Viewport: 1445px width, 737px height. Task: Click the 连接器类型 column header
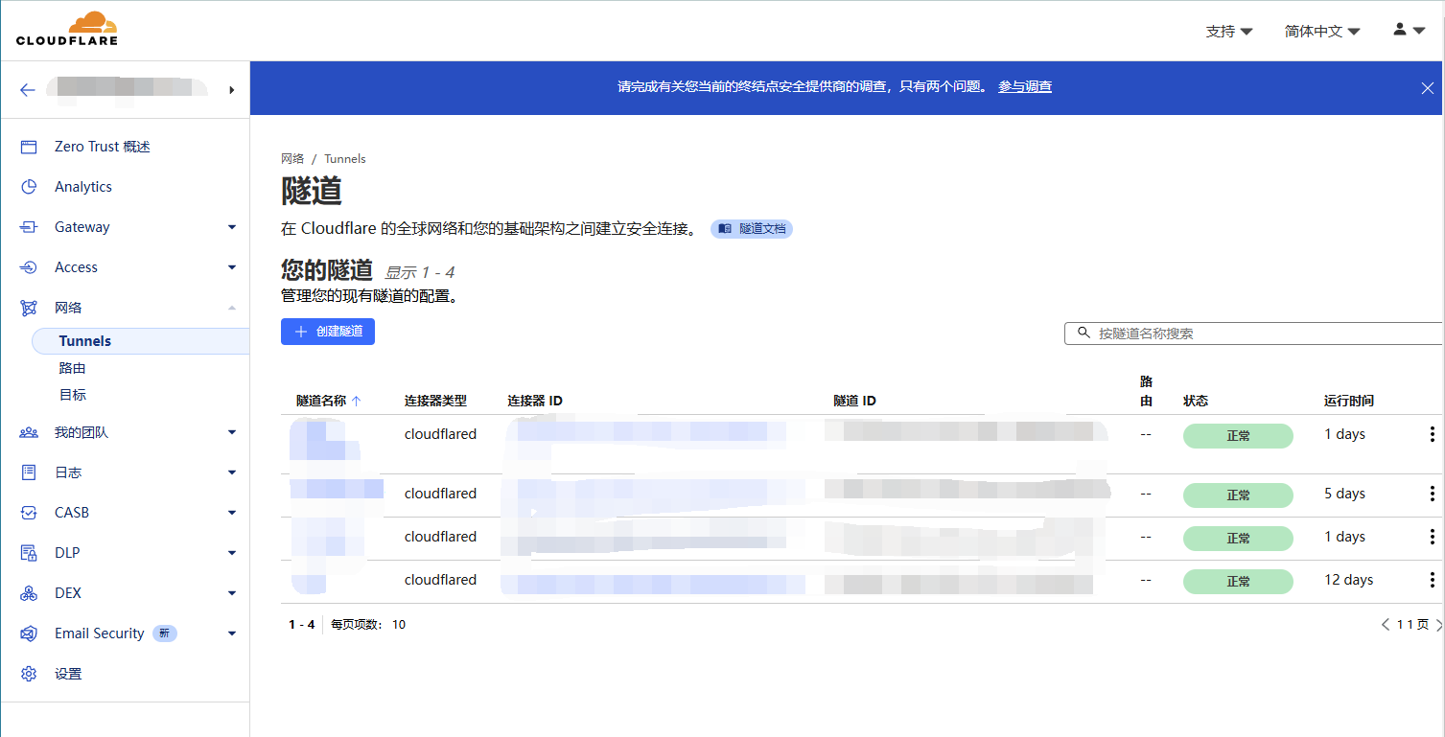point(435,401)
